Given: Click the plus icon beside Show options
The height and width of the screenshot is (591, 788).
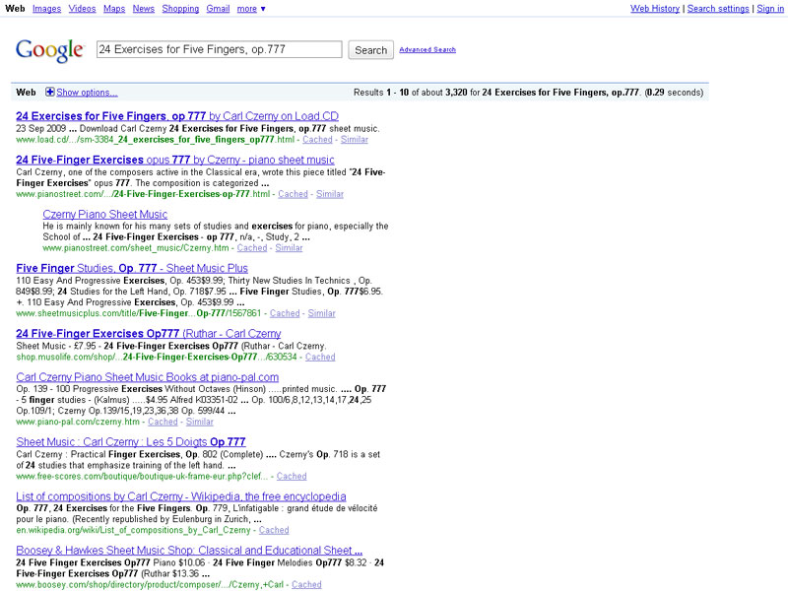Looking at the screenshot, I should [x=50, y=92].
